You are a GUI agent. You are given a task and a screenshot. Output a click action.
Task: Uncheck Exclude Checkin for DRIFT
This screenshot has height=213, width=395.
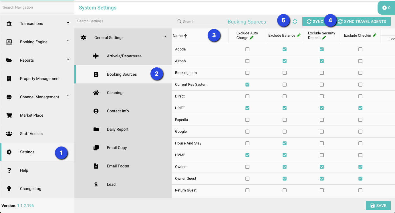pos(360,108)
